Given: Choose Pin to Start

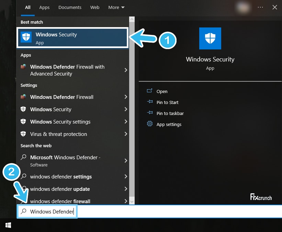Looking at the screenshot, I should (167, 102).
